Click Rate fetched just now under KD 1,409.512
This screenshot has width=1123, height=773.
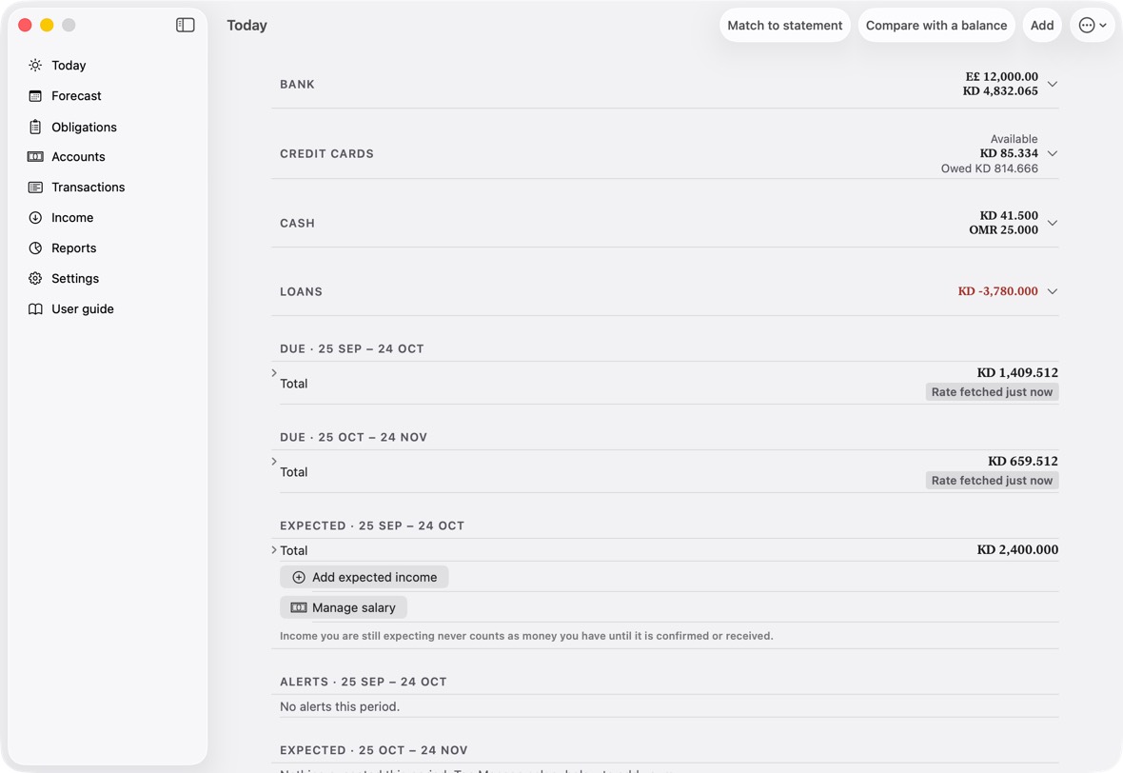[992, 392]
